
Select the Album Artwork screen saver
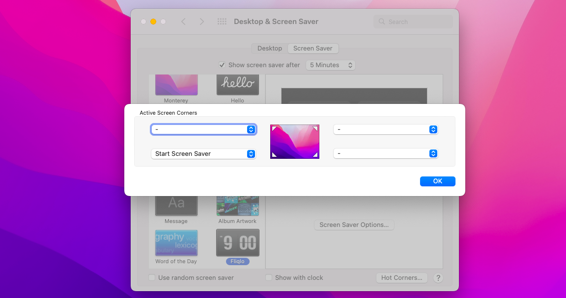[238, 202]
